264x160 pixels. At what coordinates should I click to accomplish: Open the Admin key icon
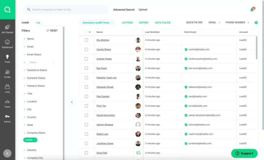point(7,116)
